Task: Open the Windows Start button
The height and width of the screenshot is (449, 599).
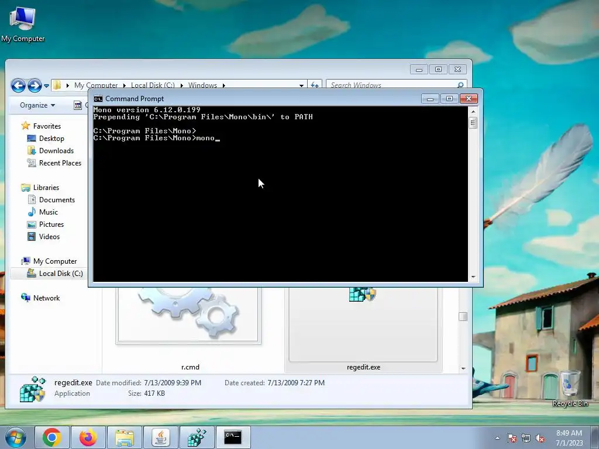Action: pos(15,437)
